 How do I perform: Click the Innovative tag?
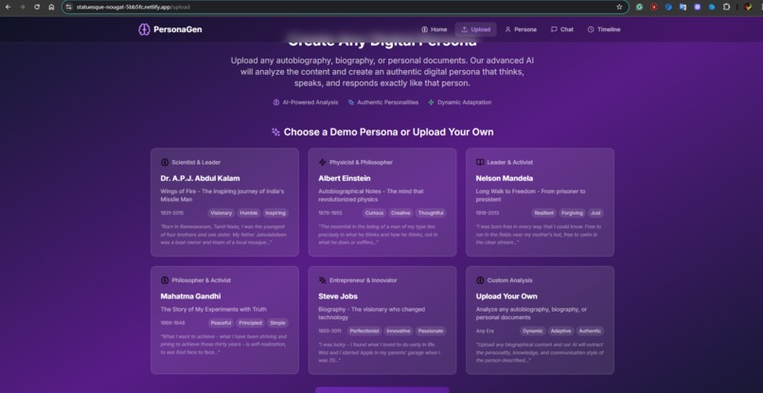point(399,330)
